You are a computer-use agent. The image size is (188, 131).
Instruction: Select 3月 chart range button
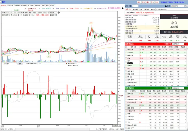pos(106,129)
